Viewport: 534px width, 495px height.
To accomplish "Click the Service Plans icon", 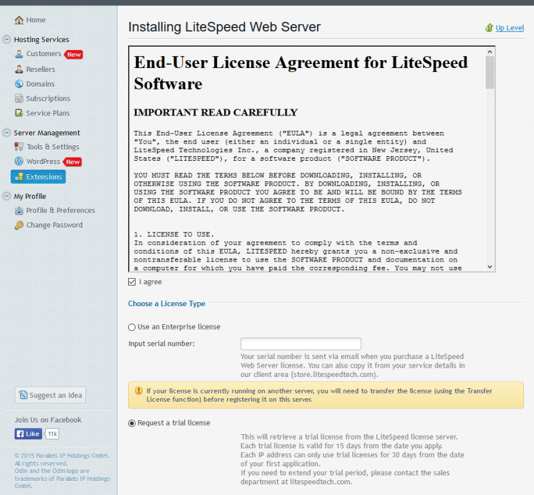I will coord(19,113).
